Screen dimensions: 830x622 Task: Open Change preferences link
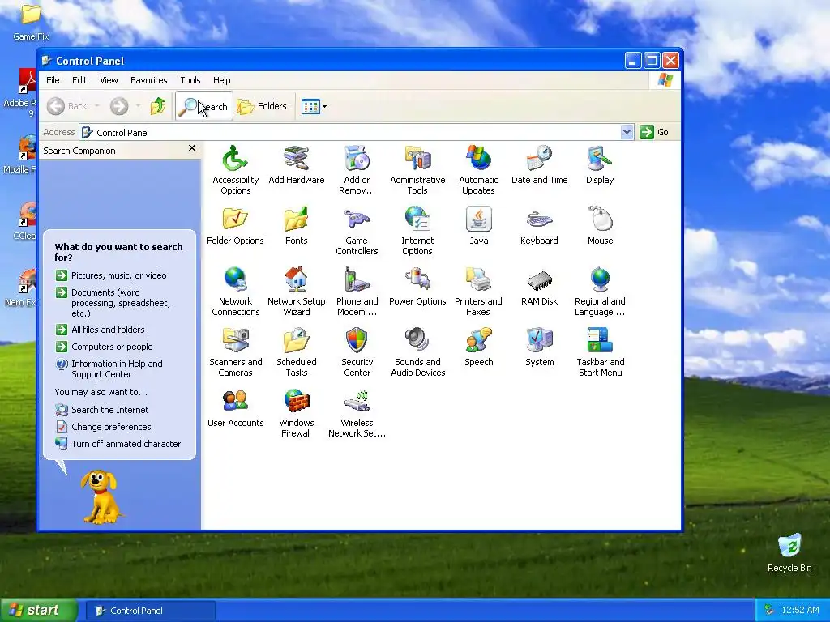coord(103,427)
